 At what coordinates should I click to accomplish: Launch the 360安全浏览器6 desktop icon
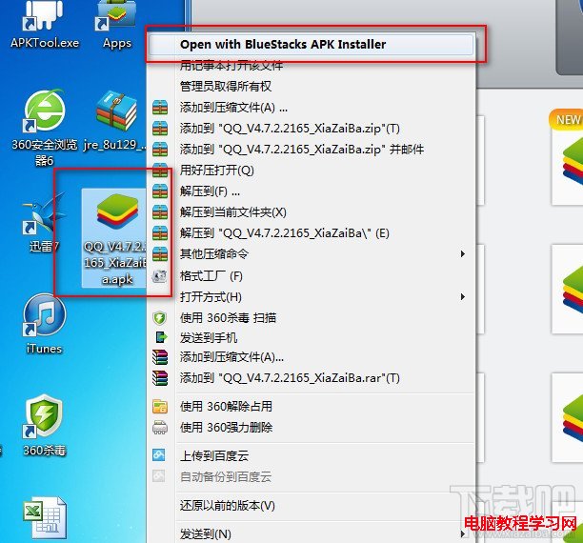45,127
